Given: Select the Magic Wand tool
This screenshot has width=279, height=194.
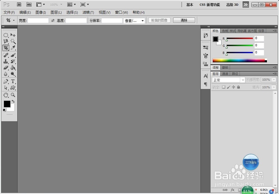Looking at the screenshot, I should 13,41.
